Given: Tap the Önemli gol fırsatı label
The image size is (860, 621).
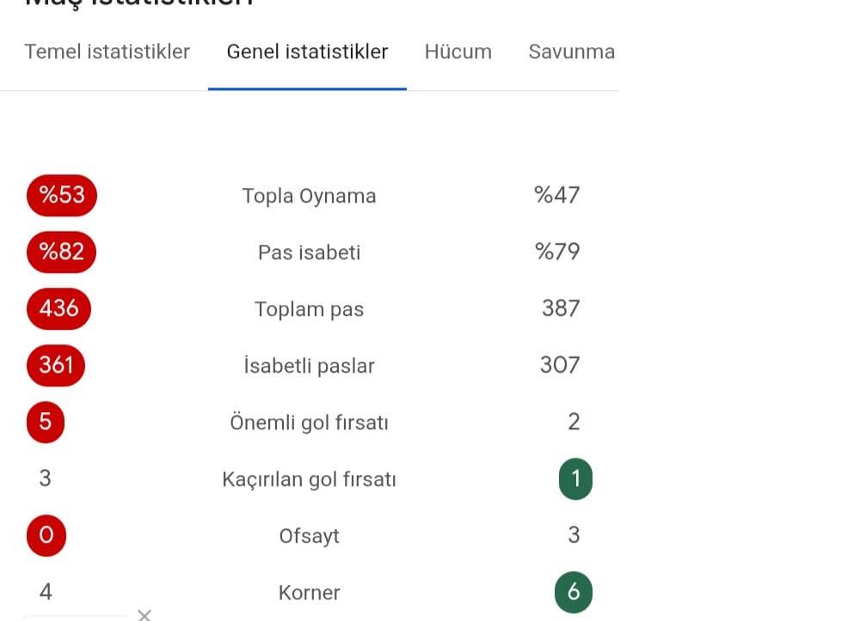Looking at the screenshot, I should point(309,423).
